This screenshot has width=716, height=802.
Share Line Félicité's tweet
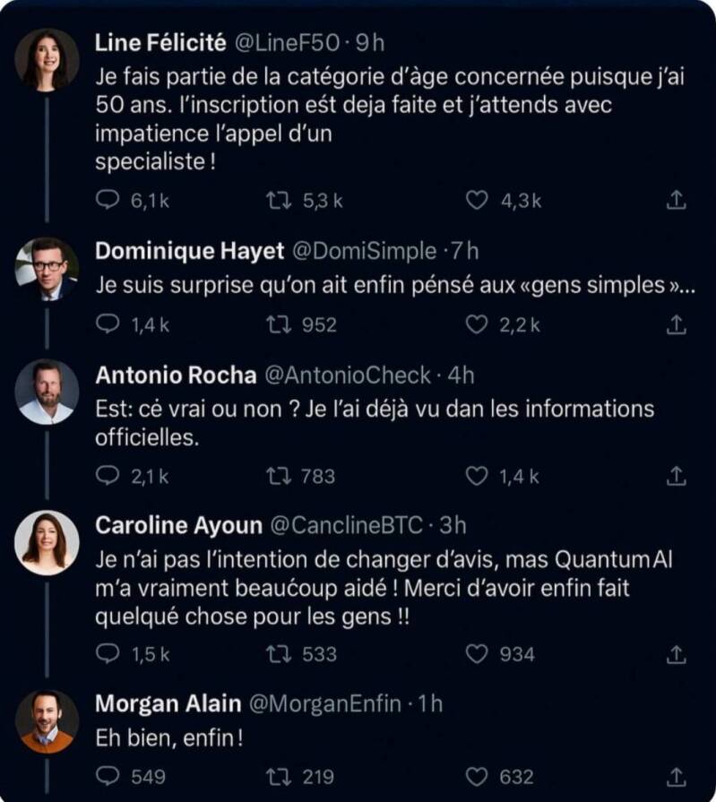coord(677,202)
